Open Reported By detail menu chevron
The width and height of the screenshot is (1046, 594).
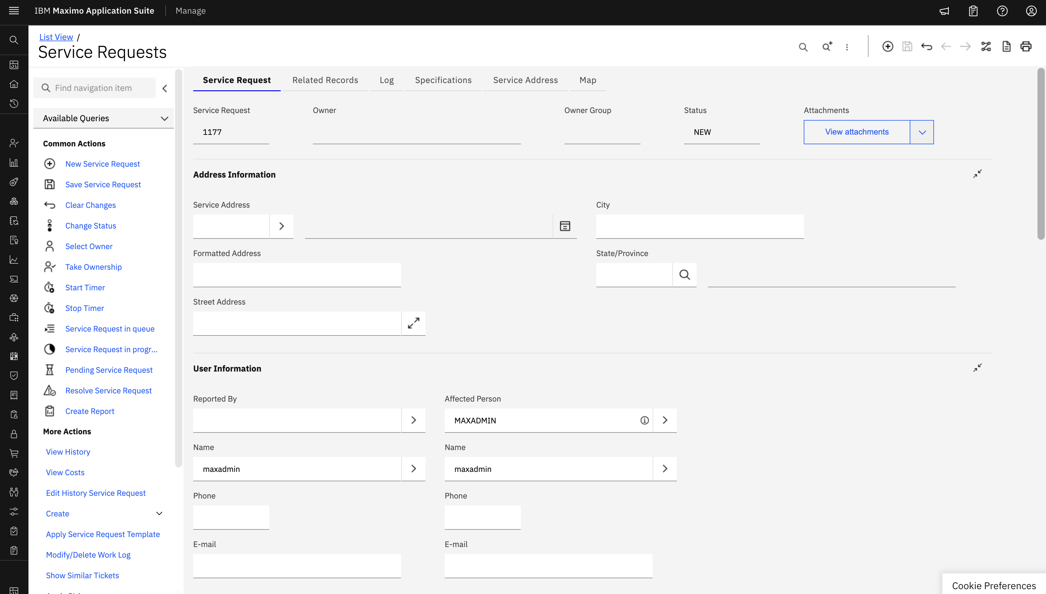(x=414, y=420)
